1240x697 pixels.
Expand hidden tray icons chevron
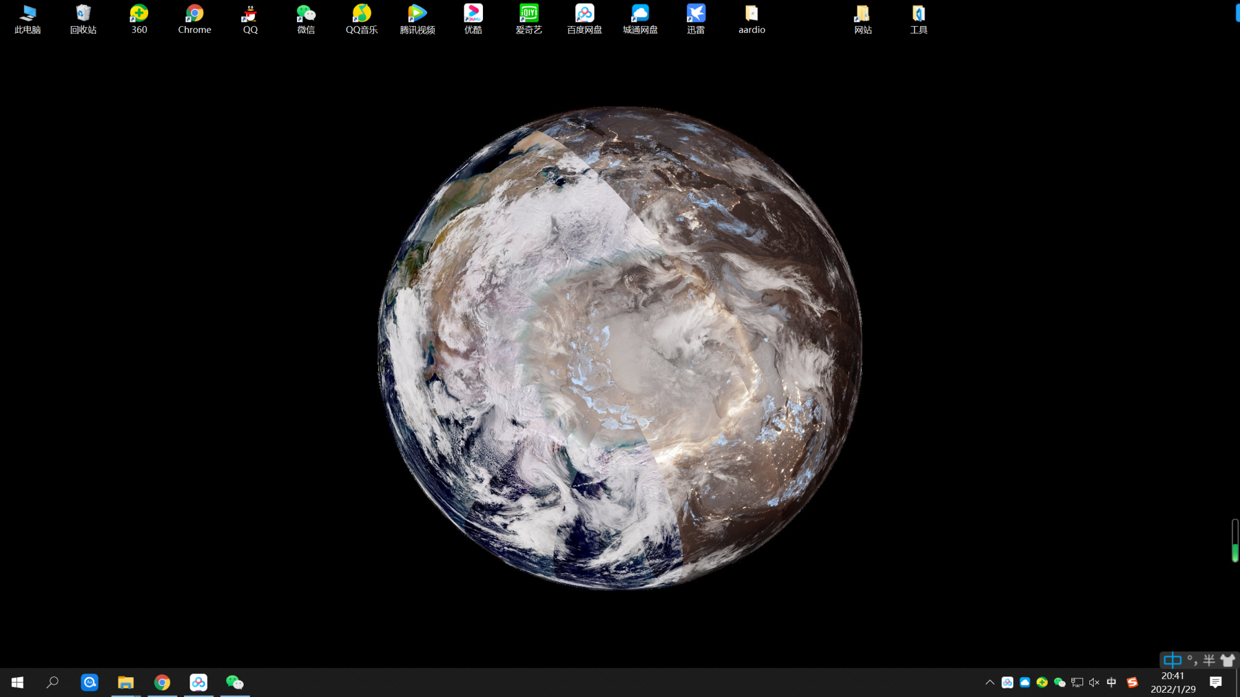pos(989,682)
